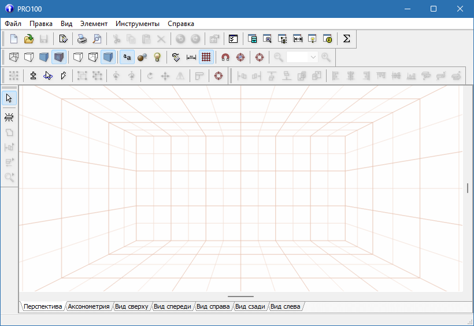
Task: Switch to the Вид справа tab
Action: click(213, 306)
